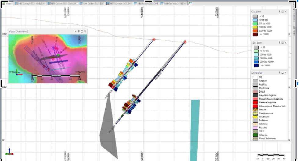The width and height of the screenshot is (299, 161).
Task: Click the Massive Sulphide red lithology swatch
Action: click(x=254, y=103)
